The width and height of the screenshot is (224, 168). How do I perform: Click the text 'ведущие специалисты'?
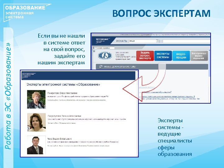click(x=175, y=137)
